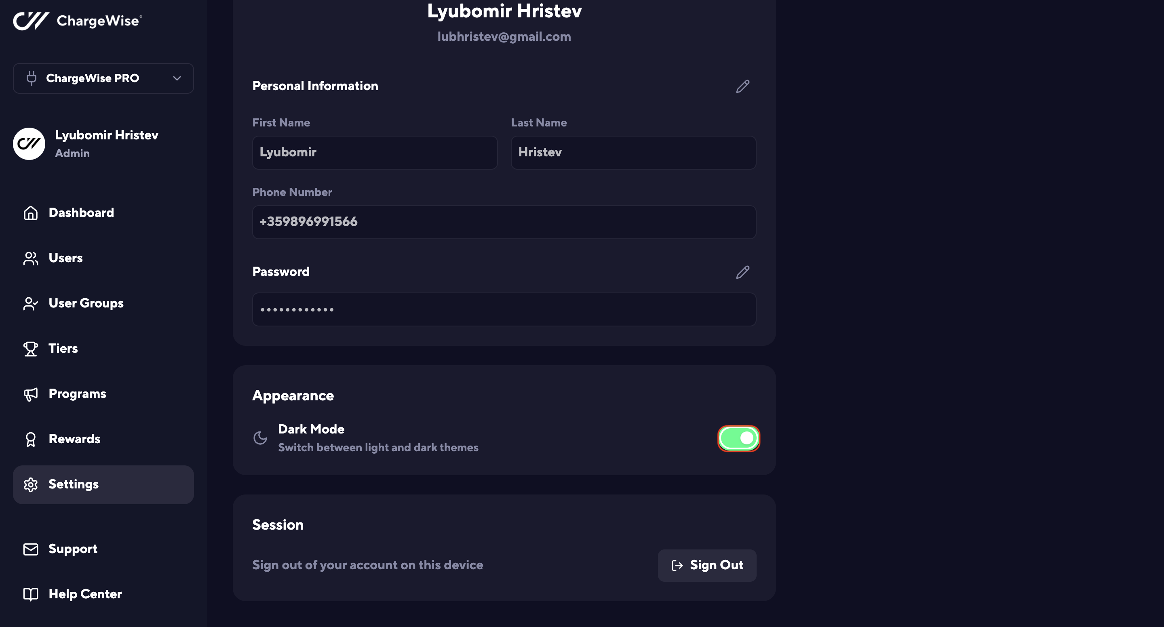The height and width of the screenshot is (627, 1164).
Task: Click the chevron on the workspace selector
Action: [x=177, y=79]
